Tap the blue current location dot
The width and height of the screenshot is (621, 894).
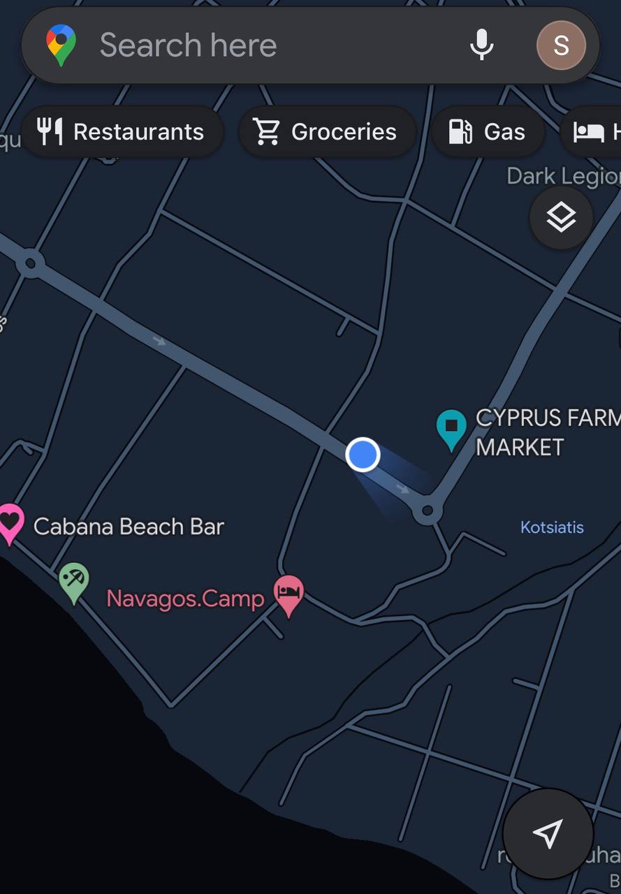[363, 455]
